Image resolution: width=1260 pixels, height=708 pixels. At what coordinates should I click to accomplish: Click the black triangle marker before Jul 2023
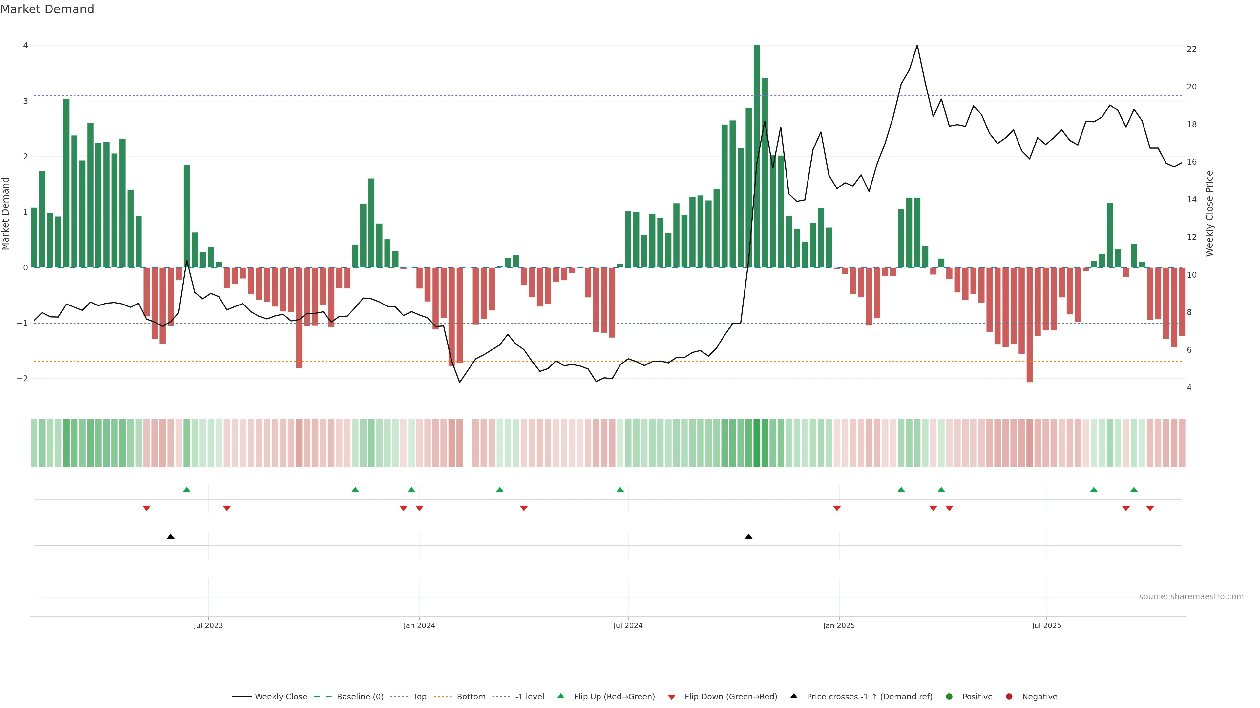tap(170, 537)
